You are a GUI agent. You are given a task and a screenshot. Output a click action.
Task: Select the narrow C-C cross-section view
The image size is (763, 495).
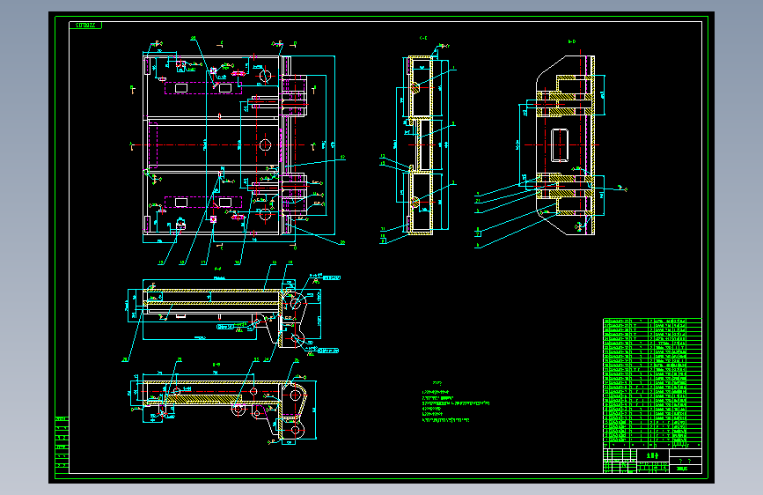click(x=420, y=145)
